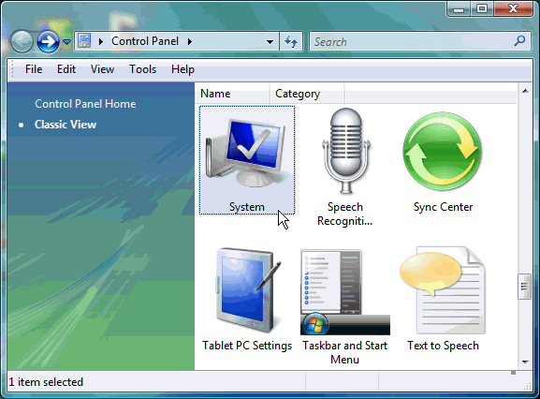Open recent pages dropdown next to Forward
540x399 pixels.
[x=66, y=42]
